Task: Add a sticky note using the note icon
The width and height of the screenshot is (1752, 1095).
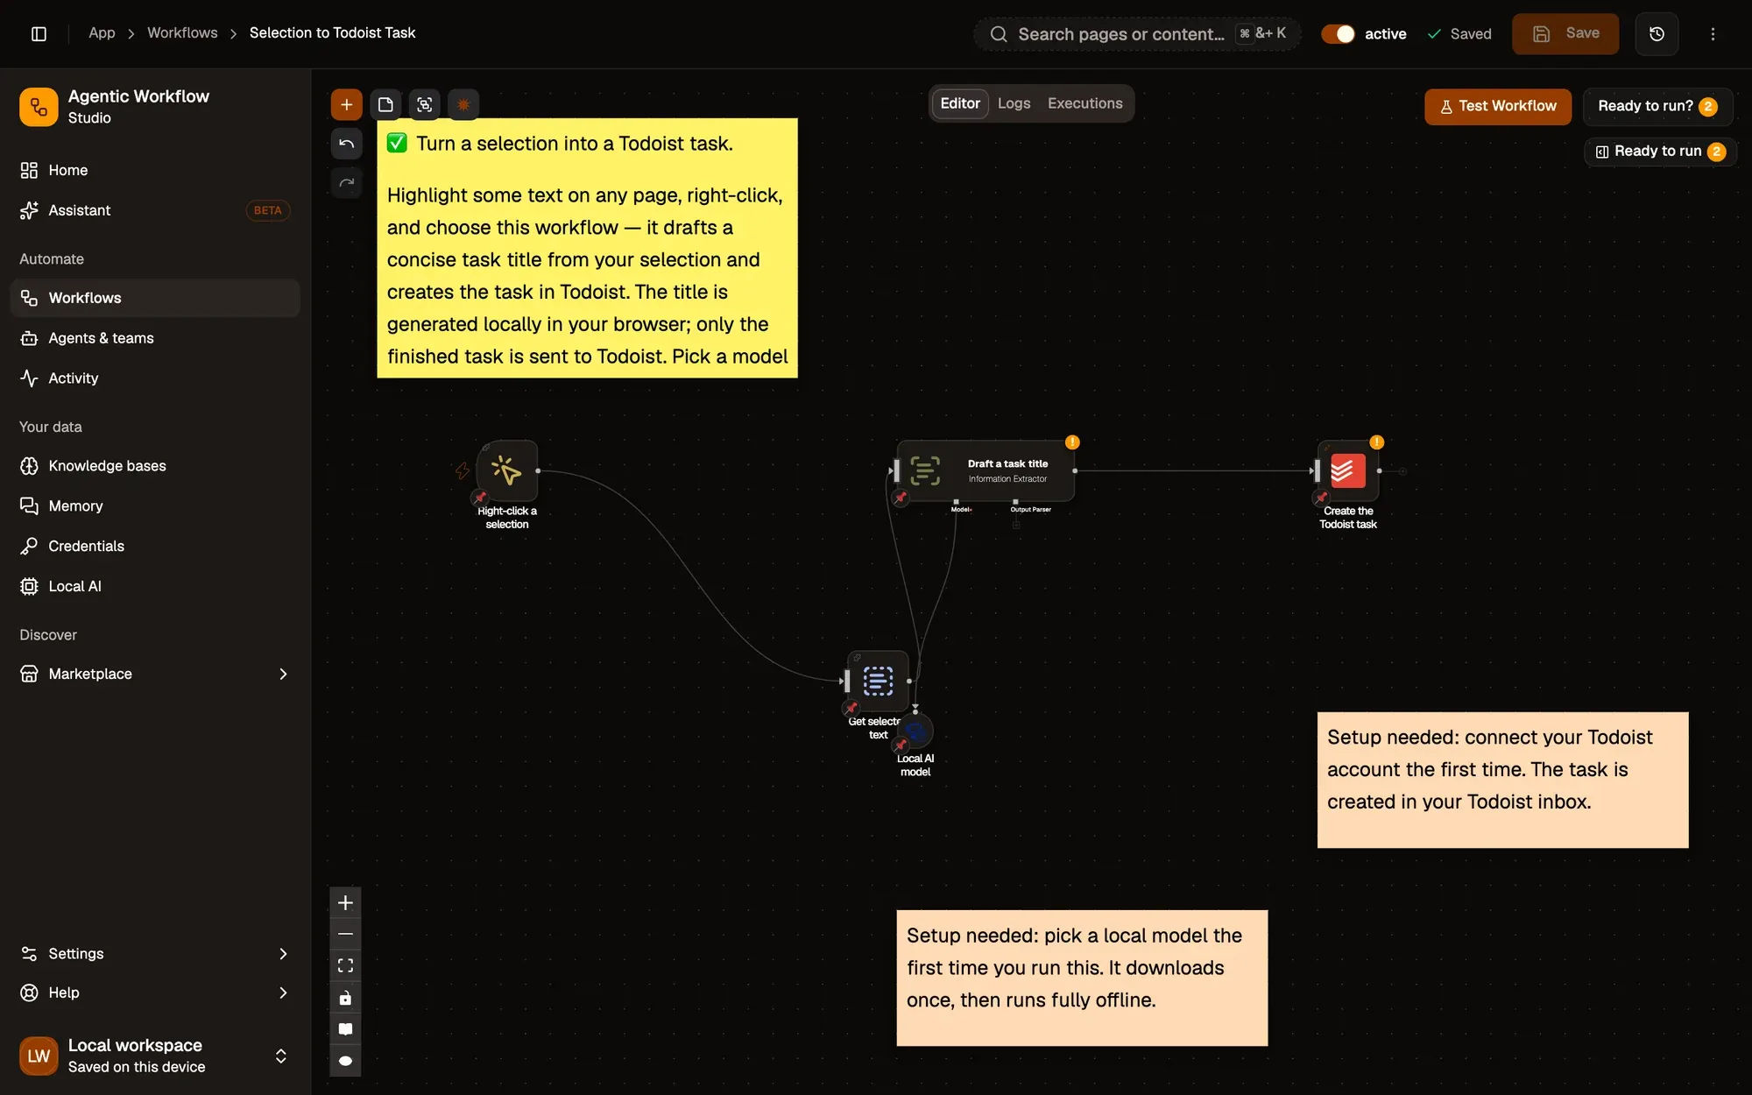Action: pyautogui.click(x=385, y=104)
